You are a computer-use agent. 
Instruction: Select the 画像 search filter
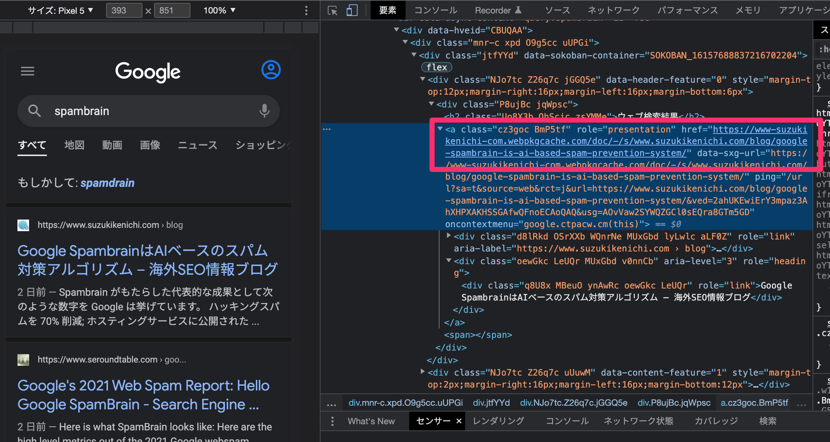[x=150, y=145]
